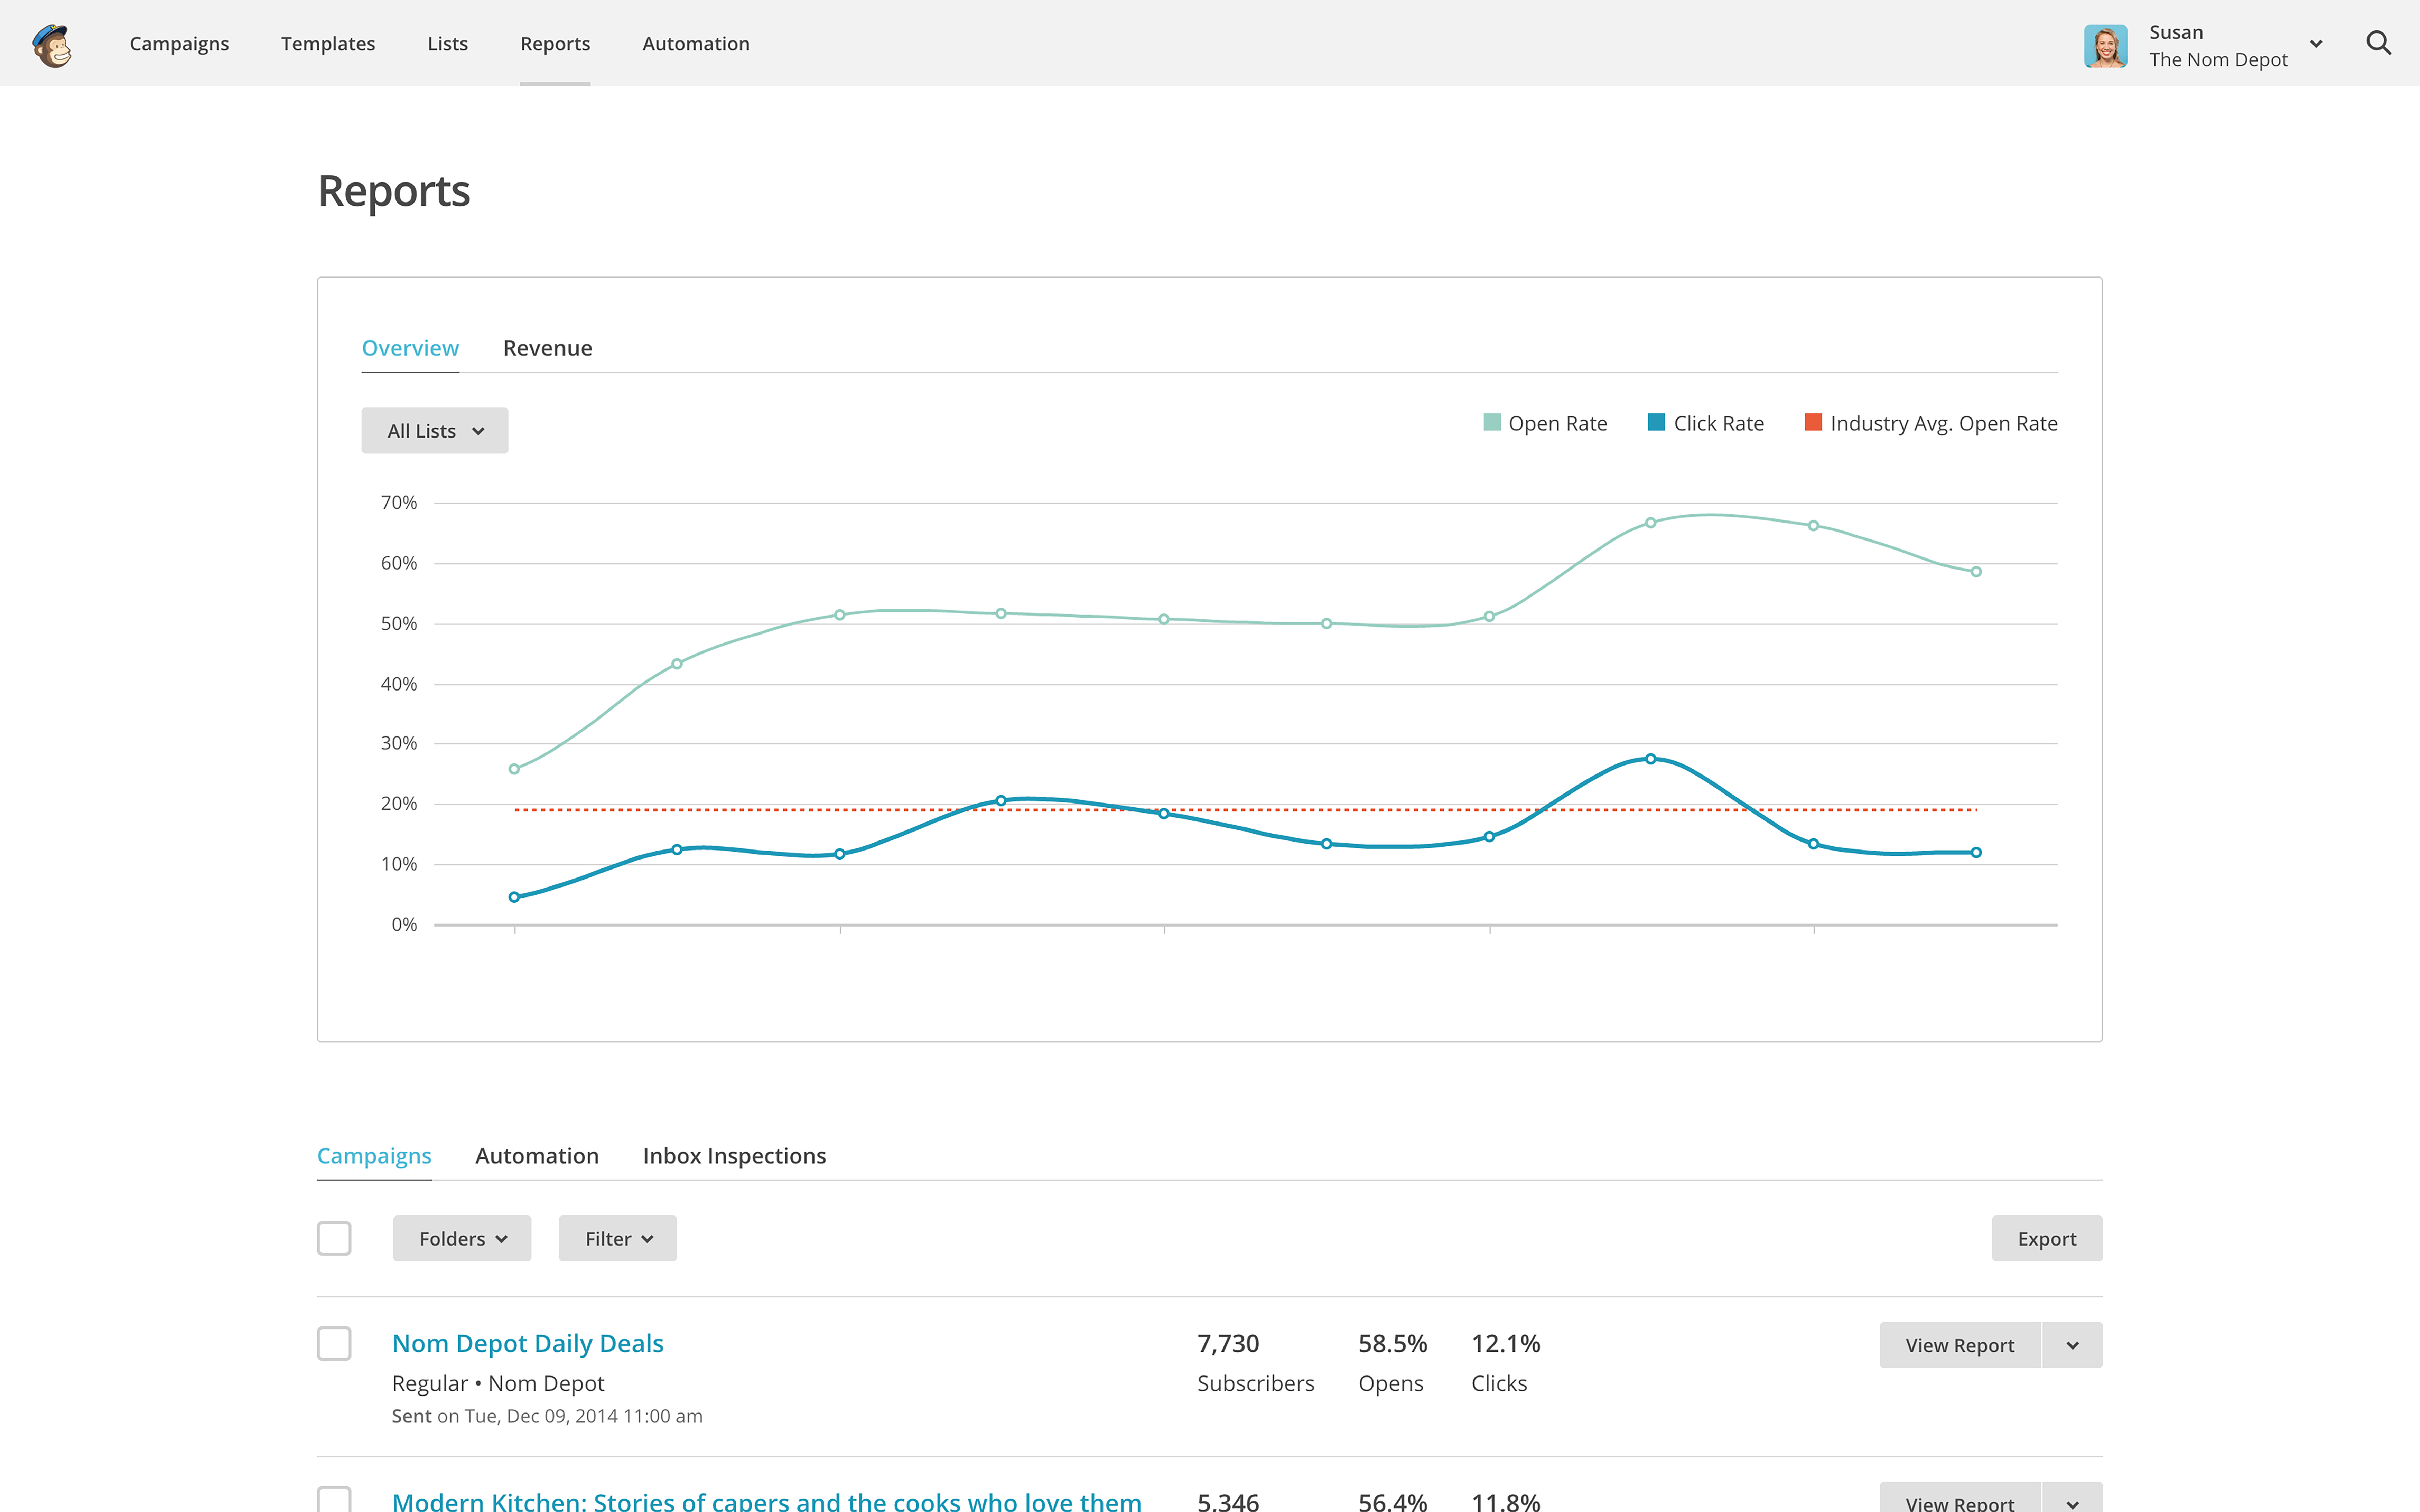2420x1512 pixels.
Task: Click the Export button icon
Action: [x=2047, y=1239]
